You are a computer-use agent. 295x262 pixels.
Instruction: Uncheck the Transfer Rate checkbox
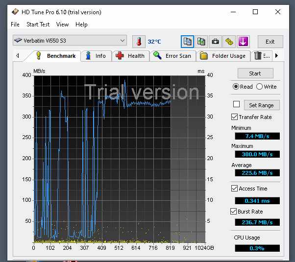click(x=235, y=117)
